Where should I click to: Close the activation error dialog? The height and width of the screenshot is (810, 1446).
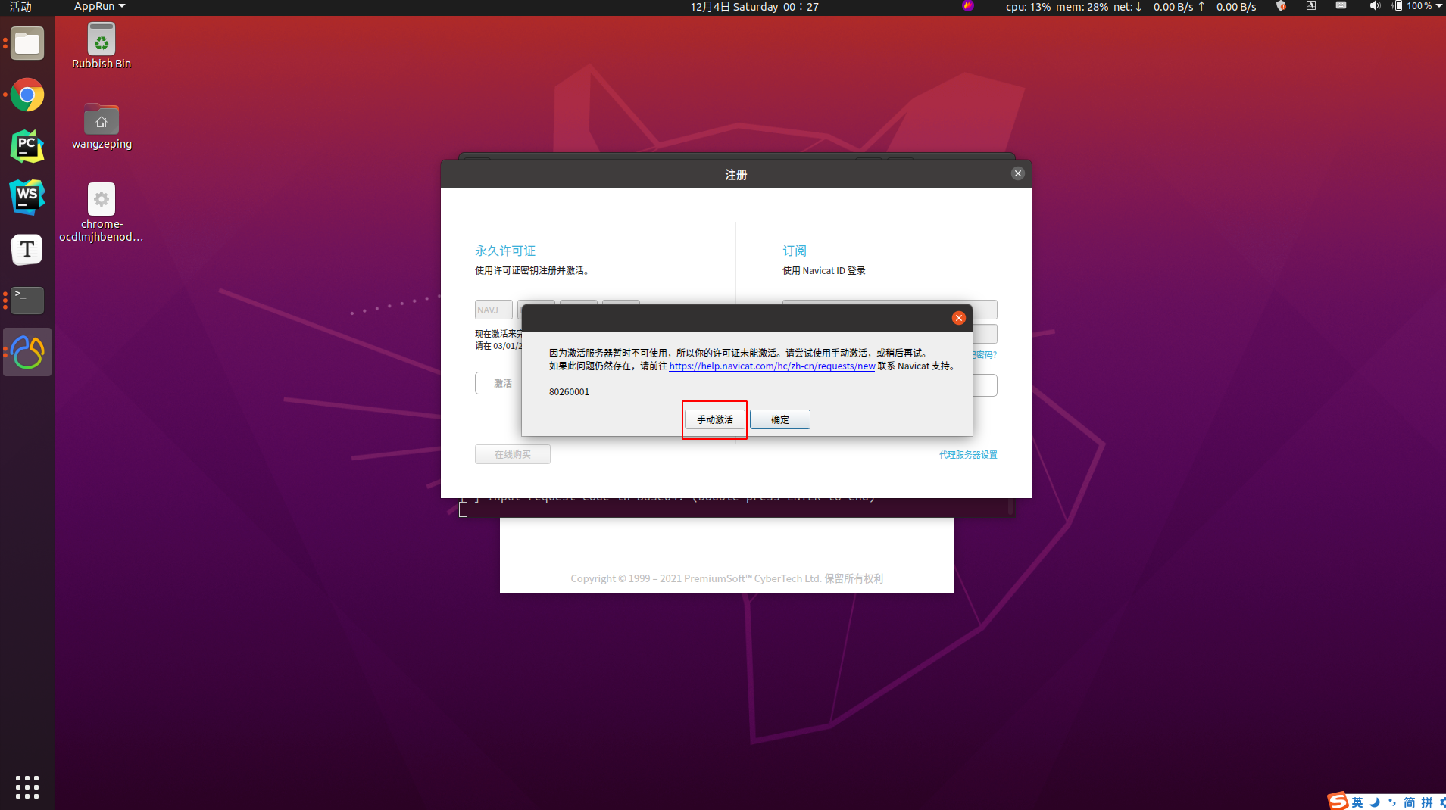click(x=959, y=318)
